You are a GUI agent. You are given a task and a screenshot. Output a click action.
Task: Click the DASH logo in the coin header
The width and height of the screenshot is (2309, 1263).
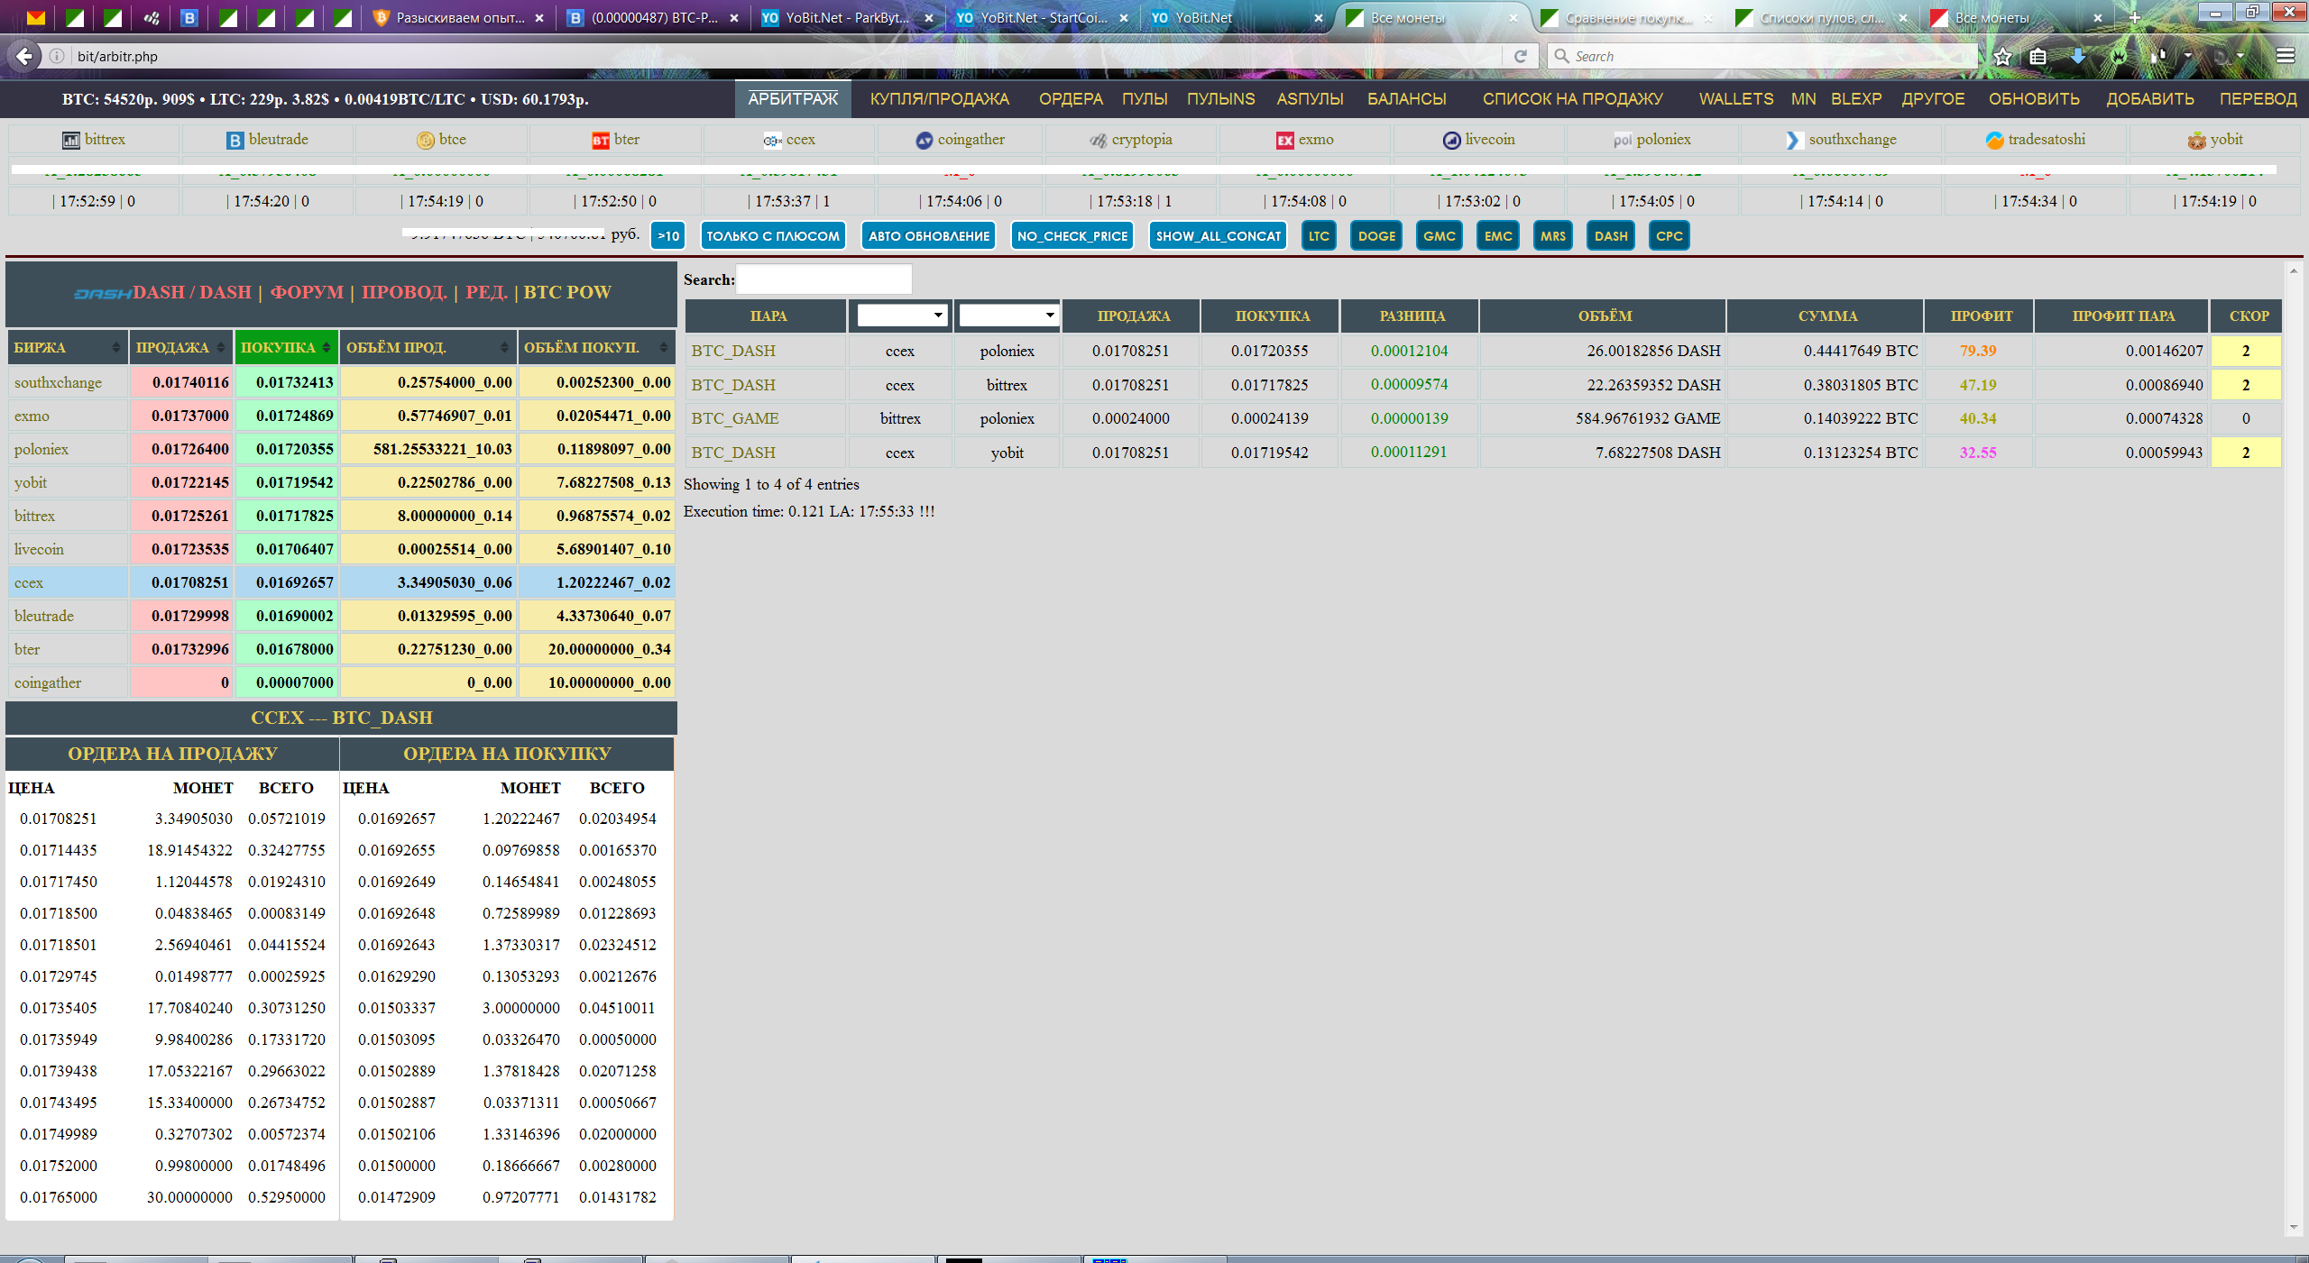point(102,293)
